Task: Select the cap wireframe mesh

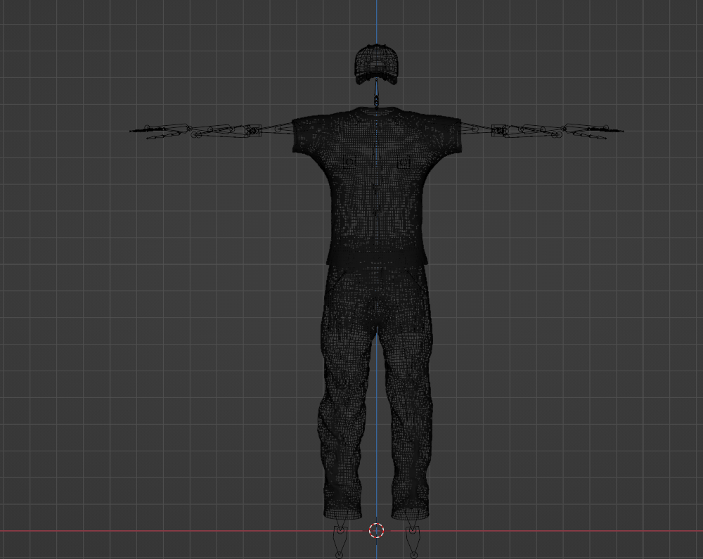Action: [x=377, y=64]
